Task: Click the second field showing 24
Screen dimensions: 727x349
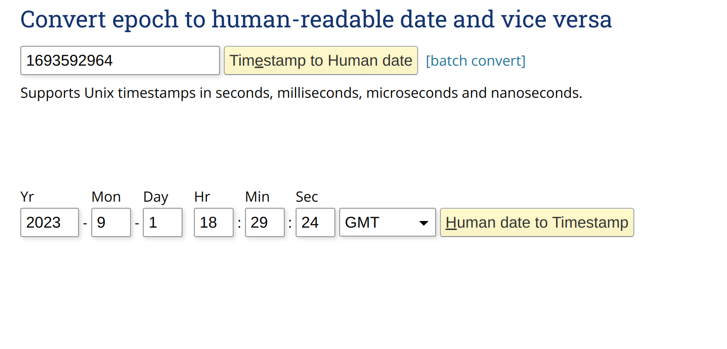Action: point(315,222)
